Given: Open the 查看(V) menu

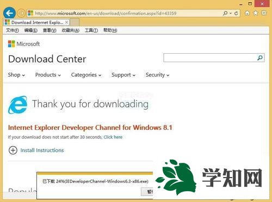Looking at the screenshot, I should [50, 30].
